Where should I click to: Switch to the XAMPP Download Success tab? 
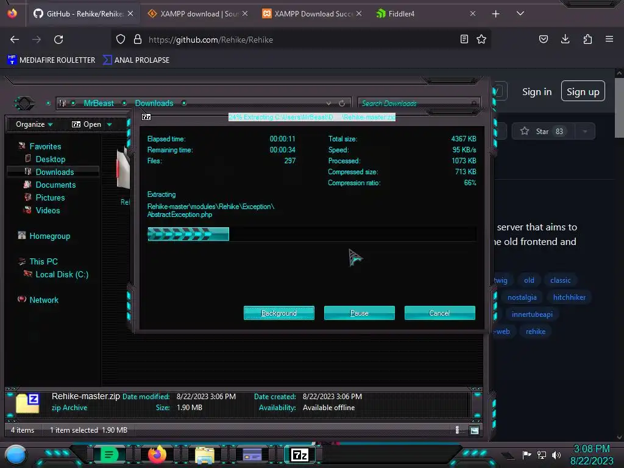click(311, 13)
